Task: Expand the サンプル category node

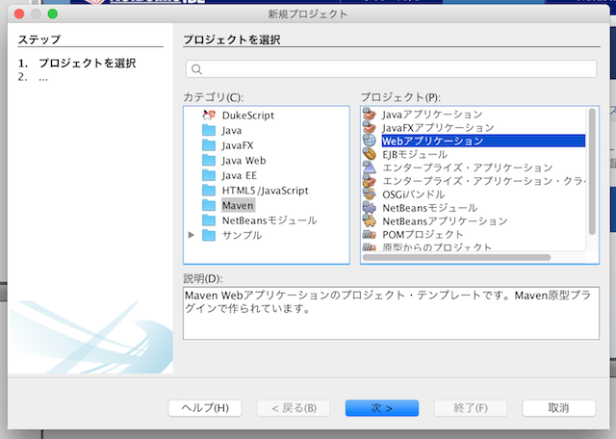Action: pyautogui.click(x=192, y=235)
